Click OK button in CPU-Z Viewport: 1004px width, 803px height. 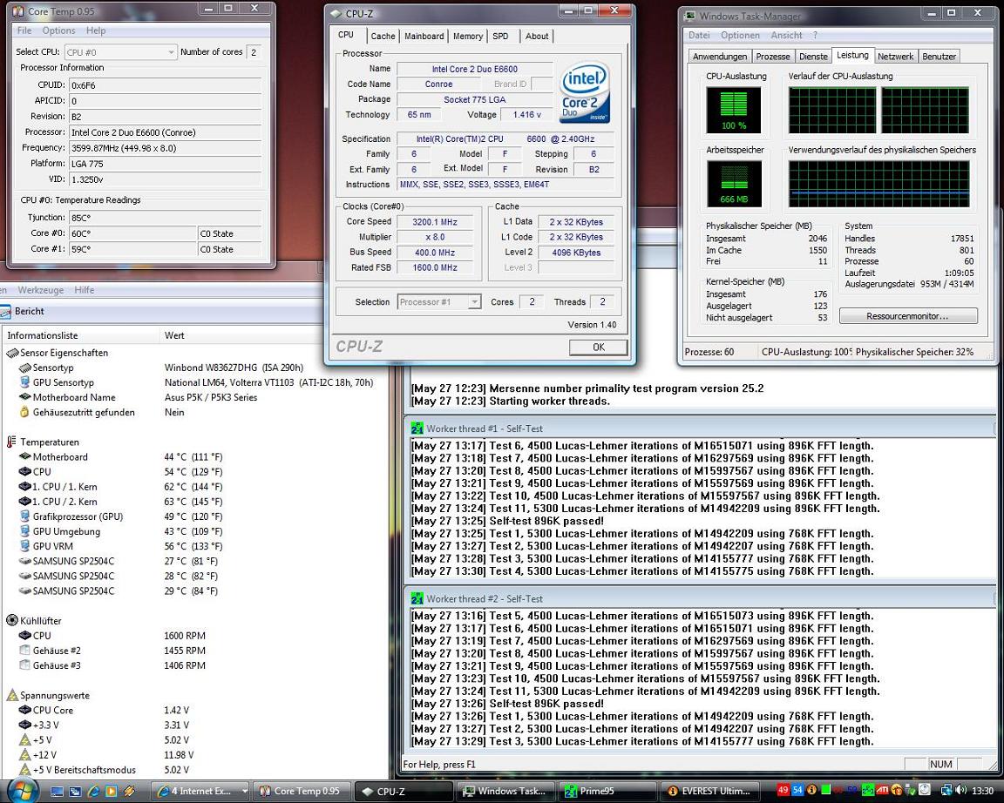coord(598,347)
